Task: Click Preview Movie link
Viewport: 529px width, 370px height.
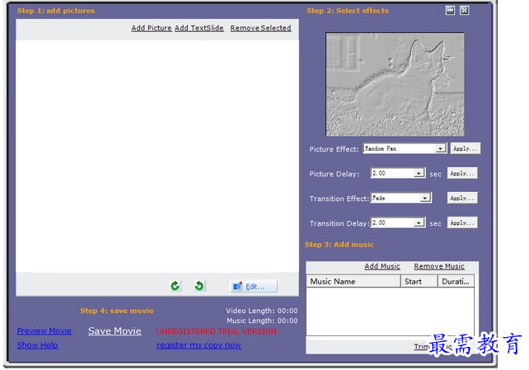Action: (x=44, y=331)
